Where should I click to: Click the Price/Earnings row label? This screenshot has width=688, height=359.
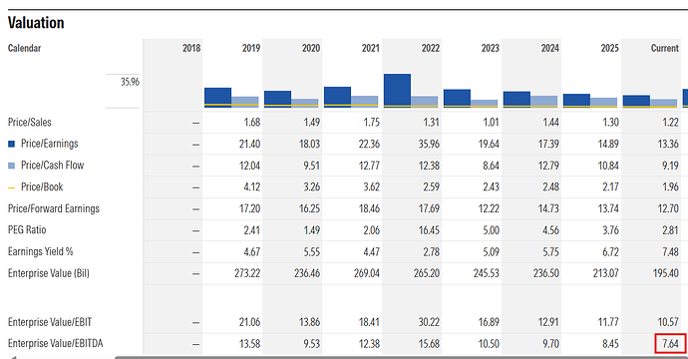click(50, 144)
